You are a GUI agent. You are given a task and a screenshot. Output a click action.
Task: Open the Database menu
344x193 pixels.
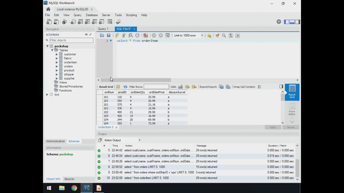[x=92, y=15]
